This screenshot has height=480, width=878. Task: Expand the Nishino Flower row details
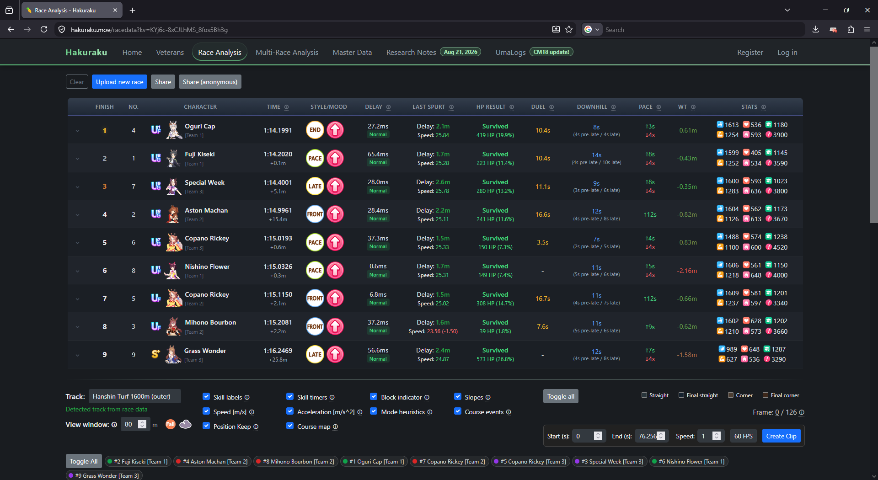pos(77,271)
